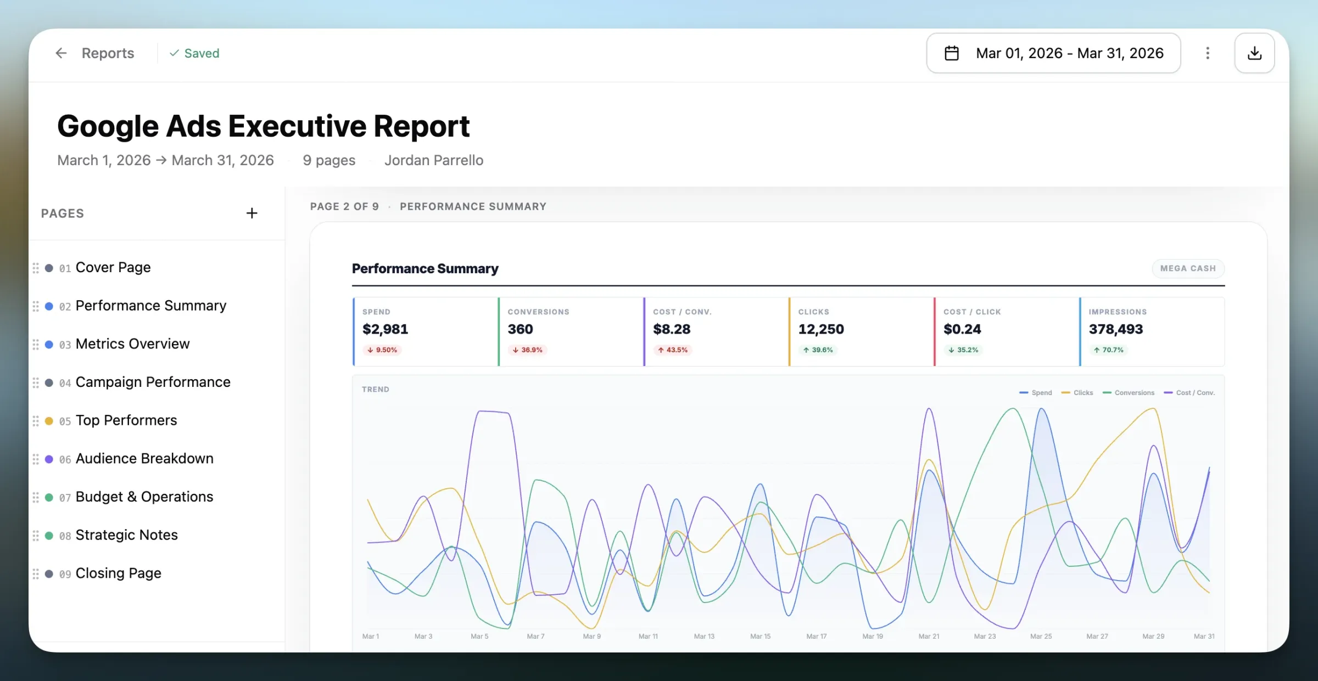Select 06 Audience Breakdown page
The image size is (1318, 681).
[157, 459]
